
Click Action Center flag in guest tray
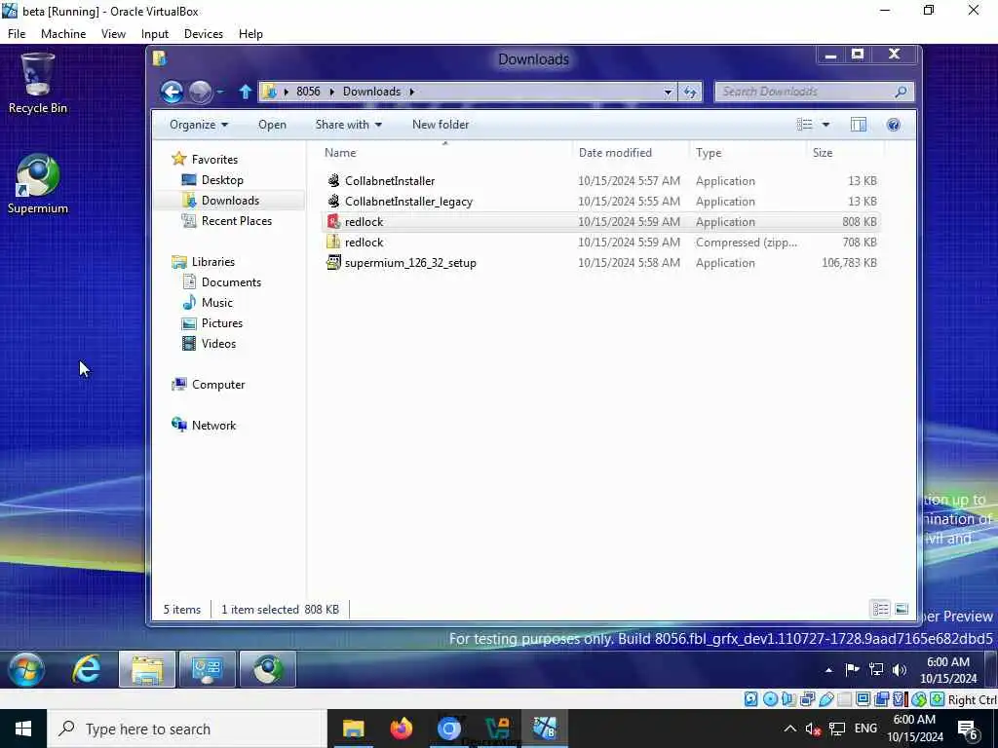tap(852, 670)
